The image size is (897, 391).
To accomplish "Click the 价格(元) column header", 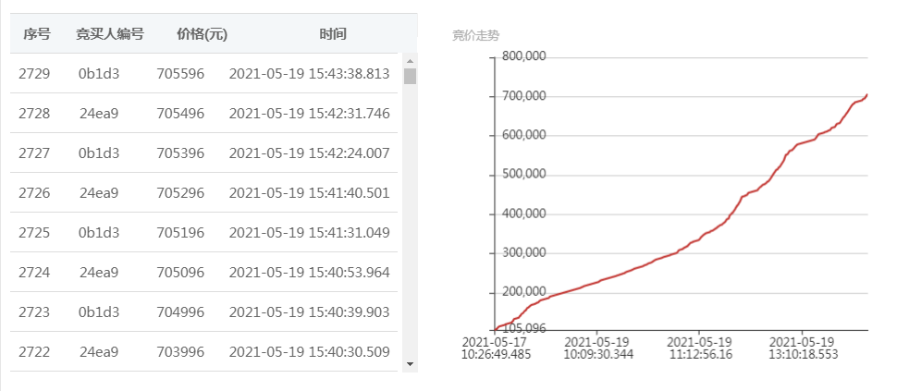I will click(202, 34).
